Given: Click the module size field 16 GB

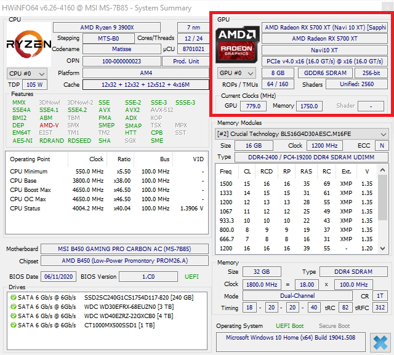Looking at the screenshot, I should [x=254, y=146].
